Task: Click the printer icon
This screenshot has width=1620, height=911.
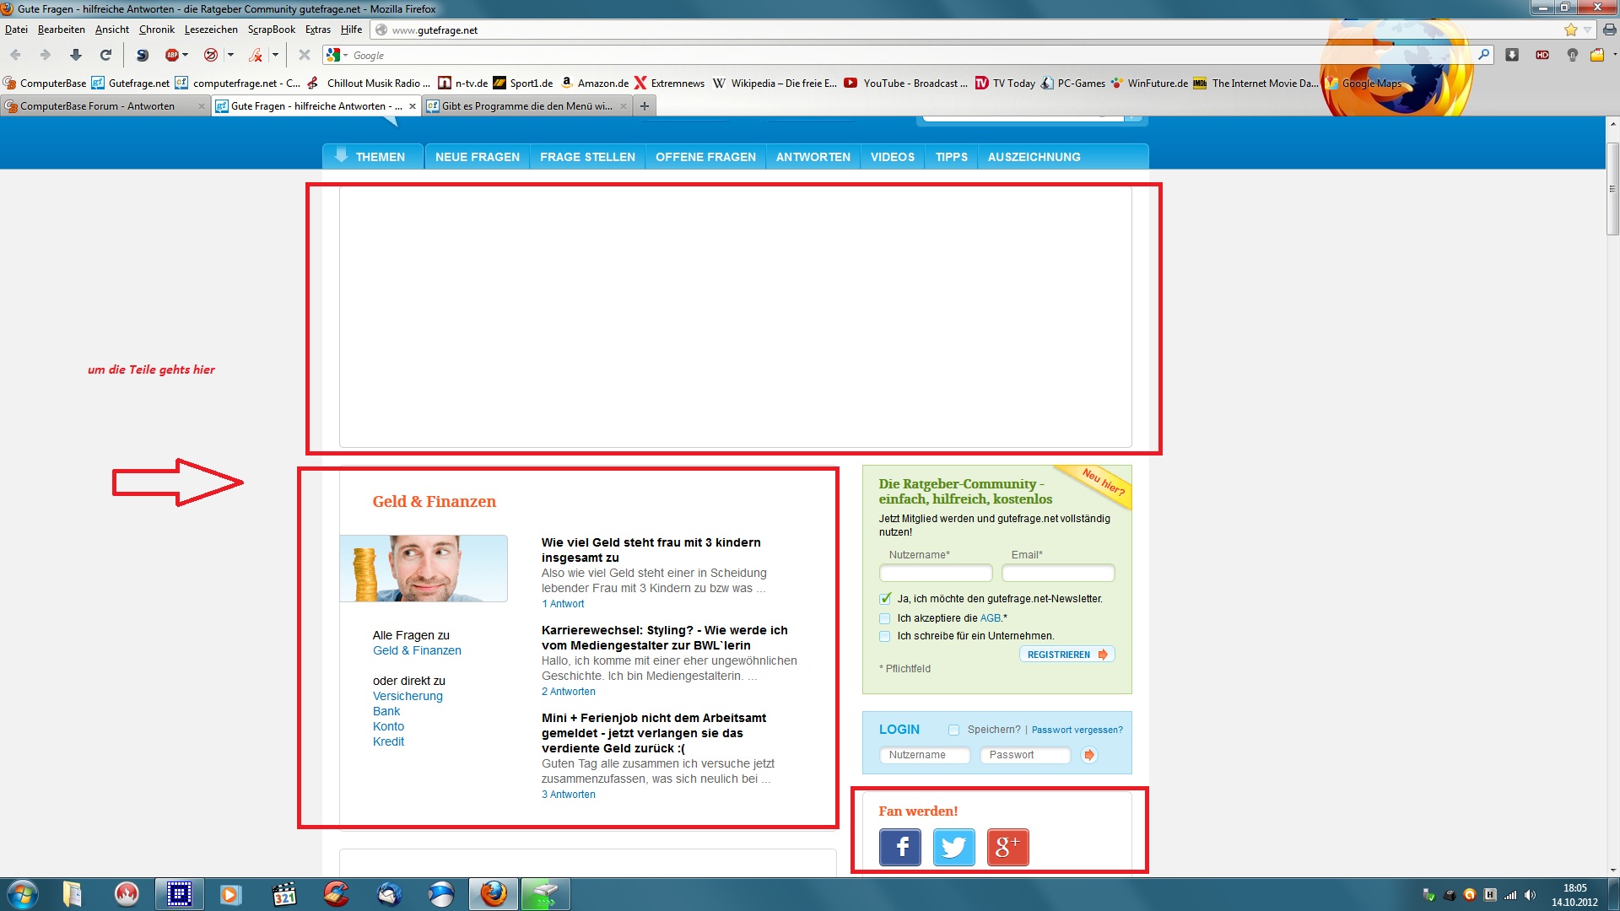Action: 1609,30
